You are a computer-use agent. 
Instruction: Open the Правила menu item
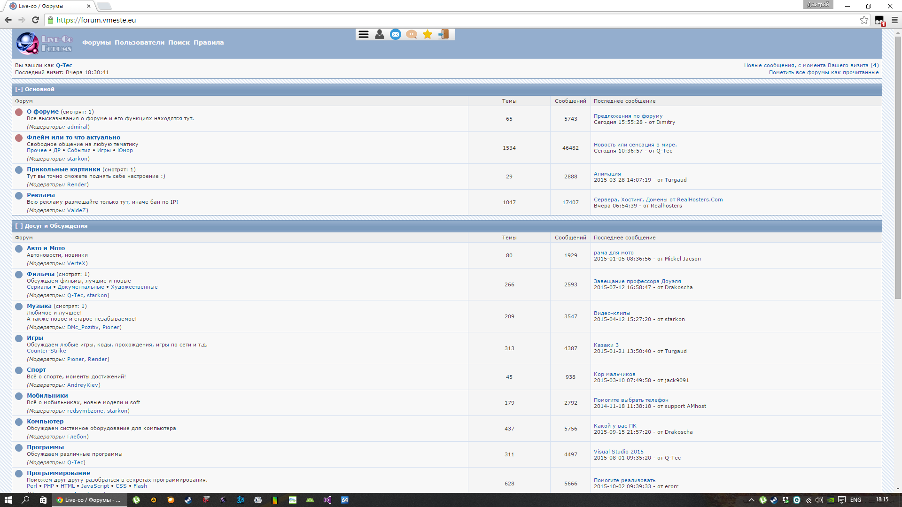209,43
